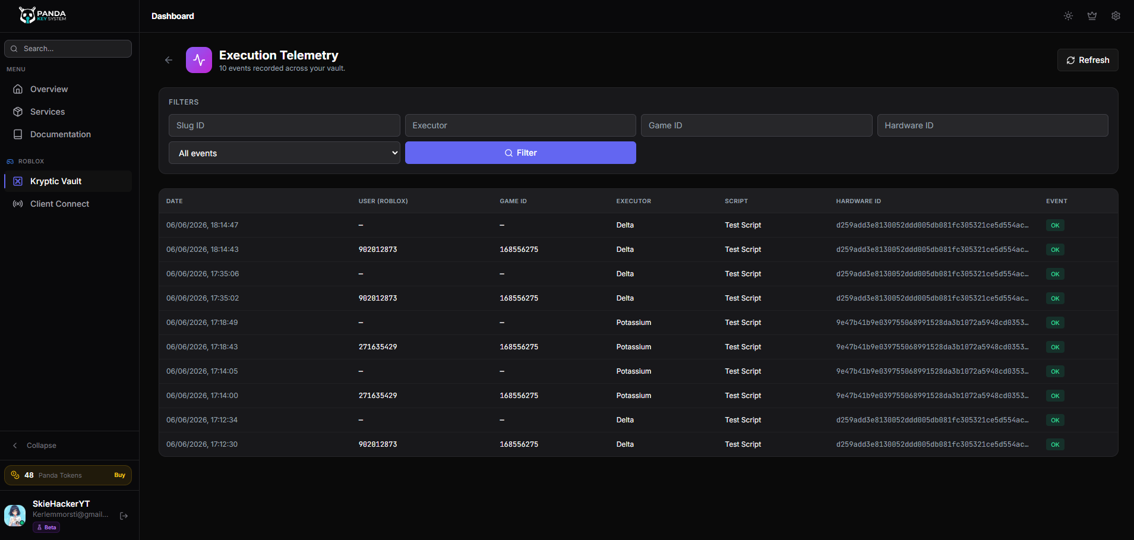Click the EVENT column header

(x=1057, y=201)
